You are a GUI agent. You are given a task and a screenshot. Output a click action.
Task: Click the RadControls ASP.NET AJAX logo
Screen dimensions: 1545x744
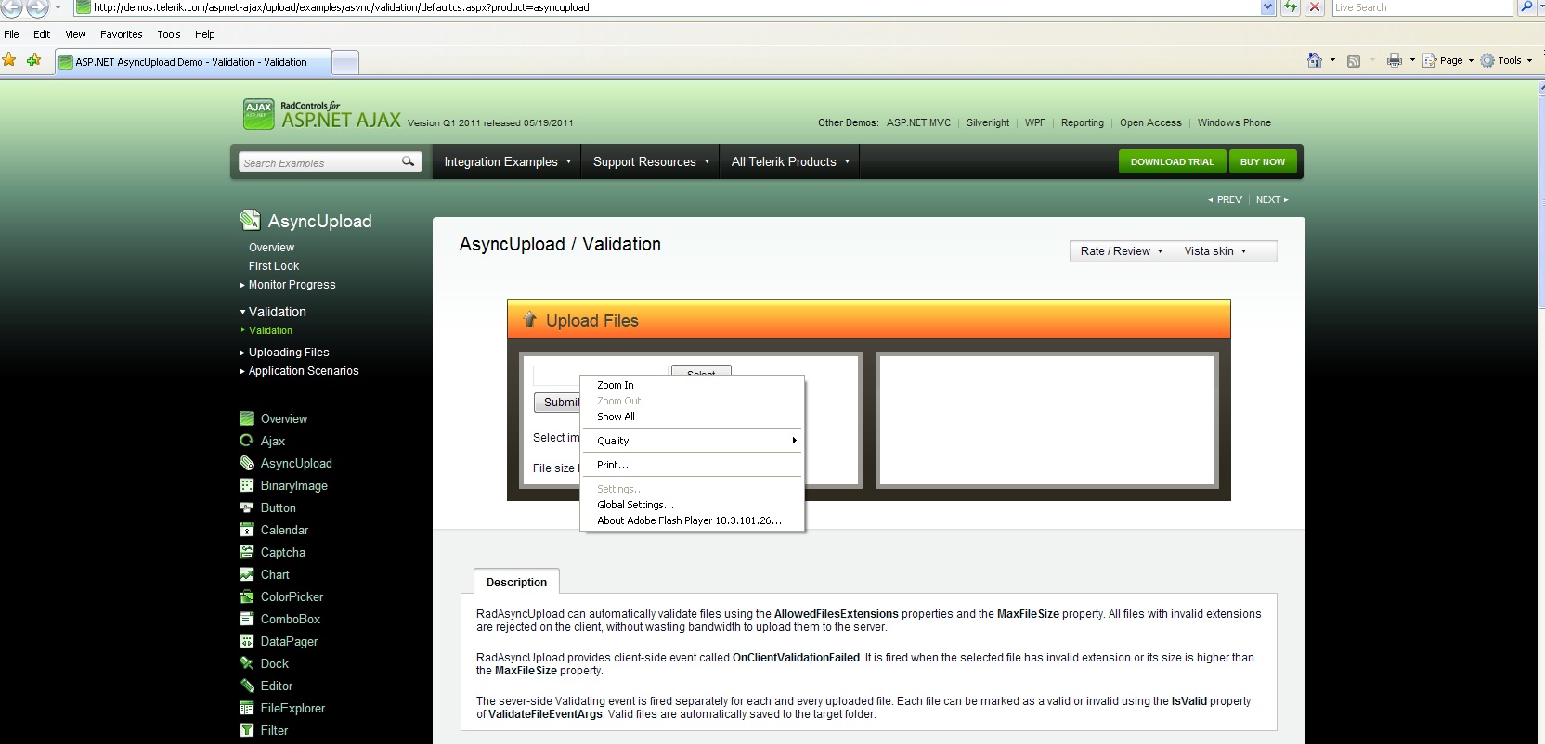click(x=322, y=115)
